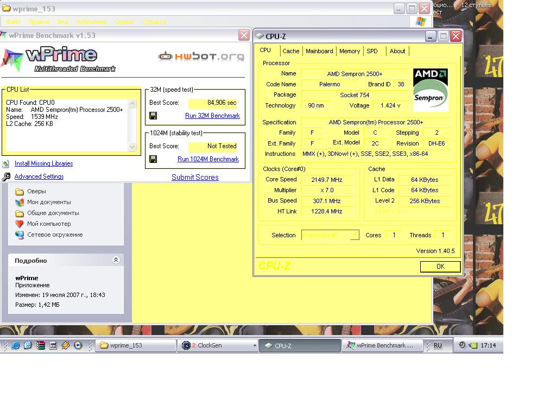Viewport: 556px width, 417px height.
Task: Click the AMD Sempron 2500+ Name field
Action: (355, 74)
